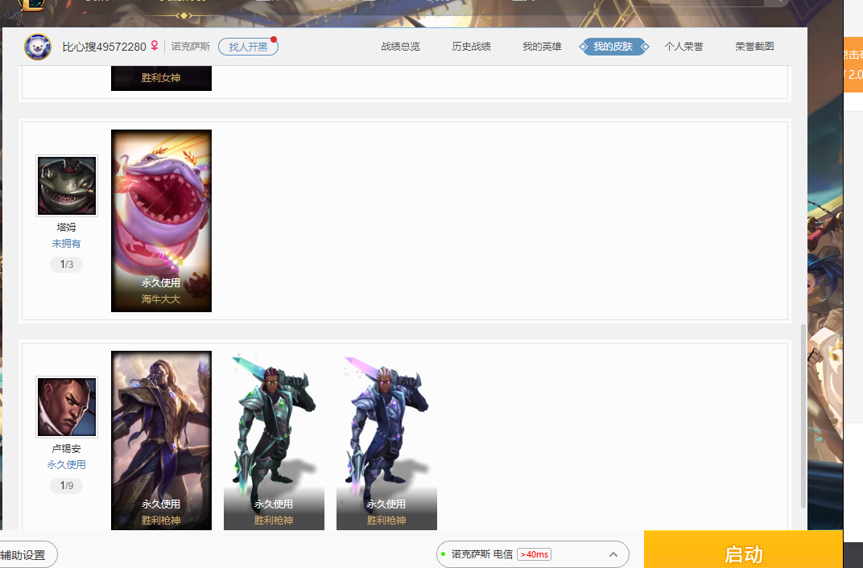Click the 辅助设置 button
This screenshot has height=568, width=863.
[25, 555]
